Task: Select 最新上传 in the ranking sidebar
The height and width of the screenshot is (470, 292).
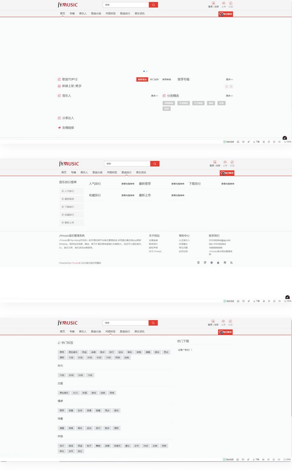Action: 69,222
